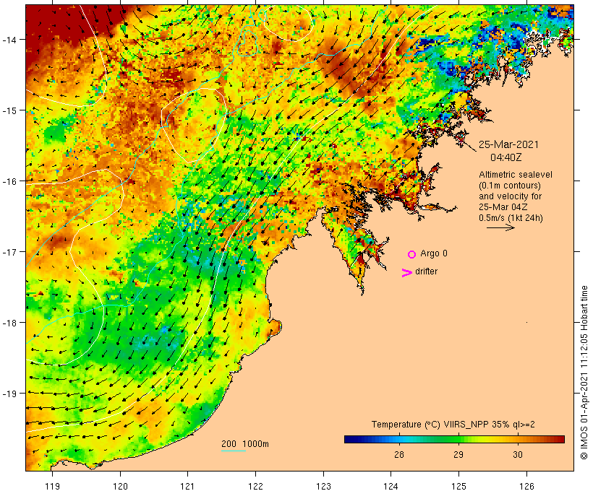Viewport: 593px width, 491px height.
Task: Click the magenta Argo circle legend marker
Action: click(412, 254)
